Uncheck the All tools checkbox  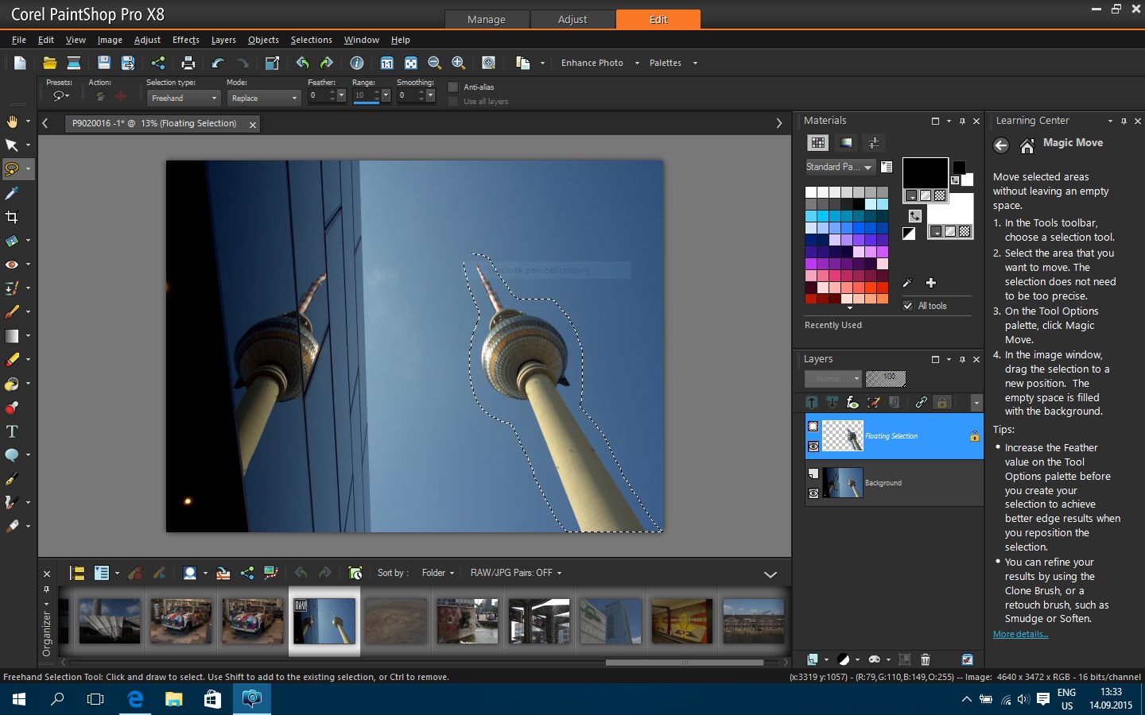tap(908, 306)
